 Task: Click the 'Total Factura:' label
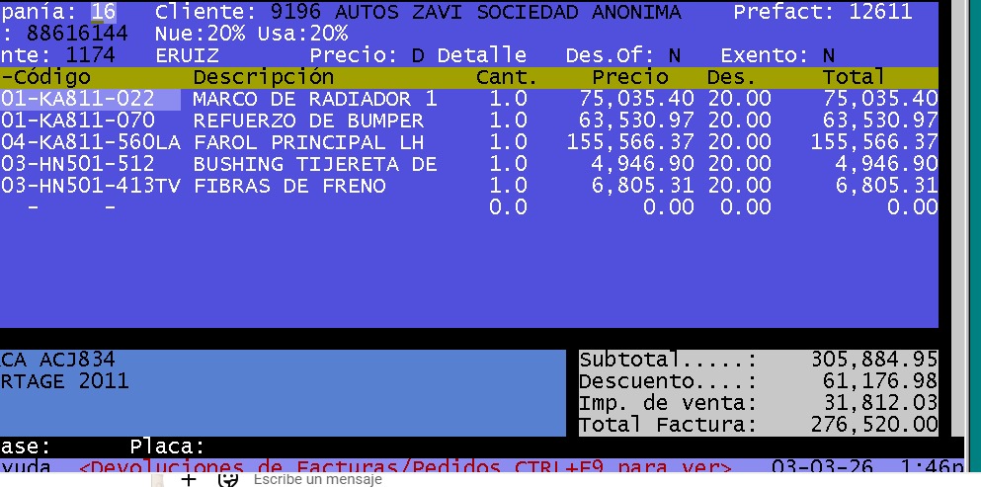click(x=668, y=425)
